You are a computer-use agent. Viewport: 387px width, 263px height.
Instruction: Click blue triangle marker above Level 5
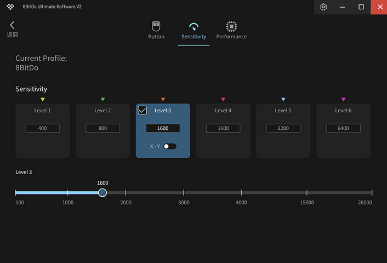pyautogui.click(x=283, y=99)
